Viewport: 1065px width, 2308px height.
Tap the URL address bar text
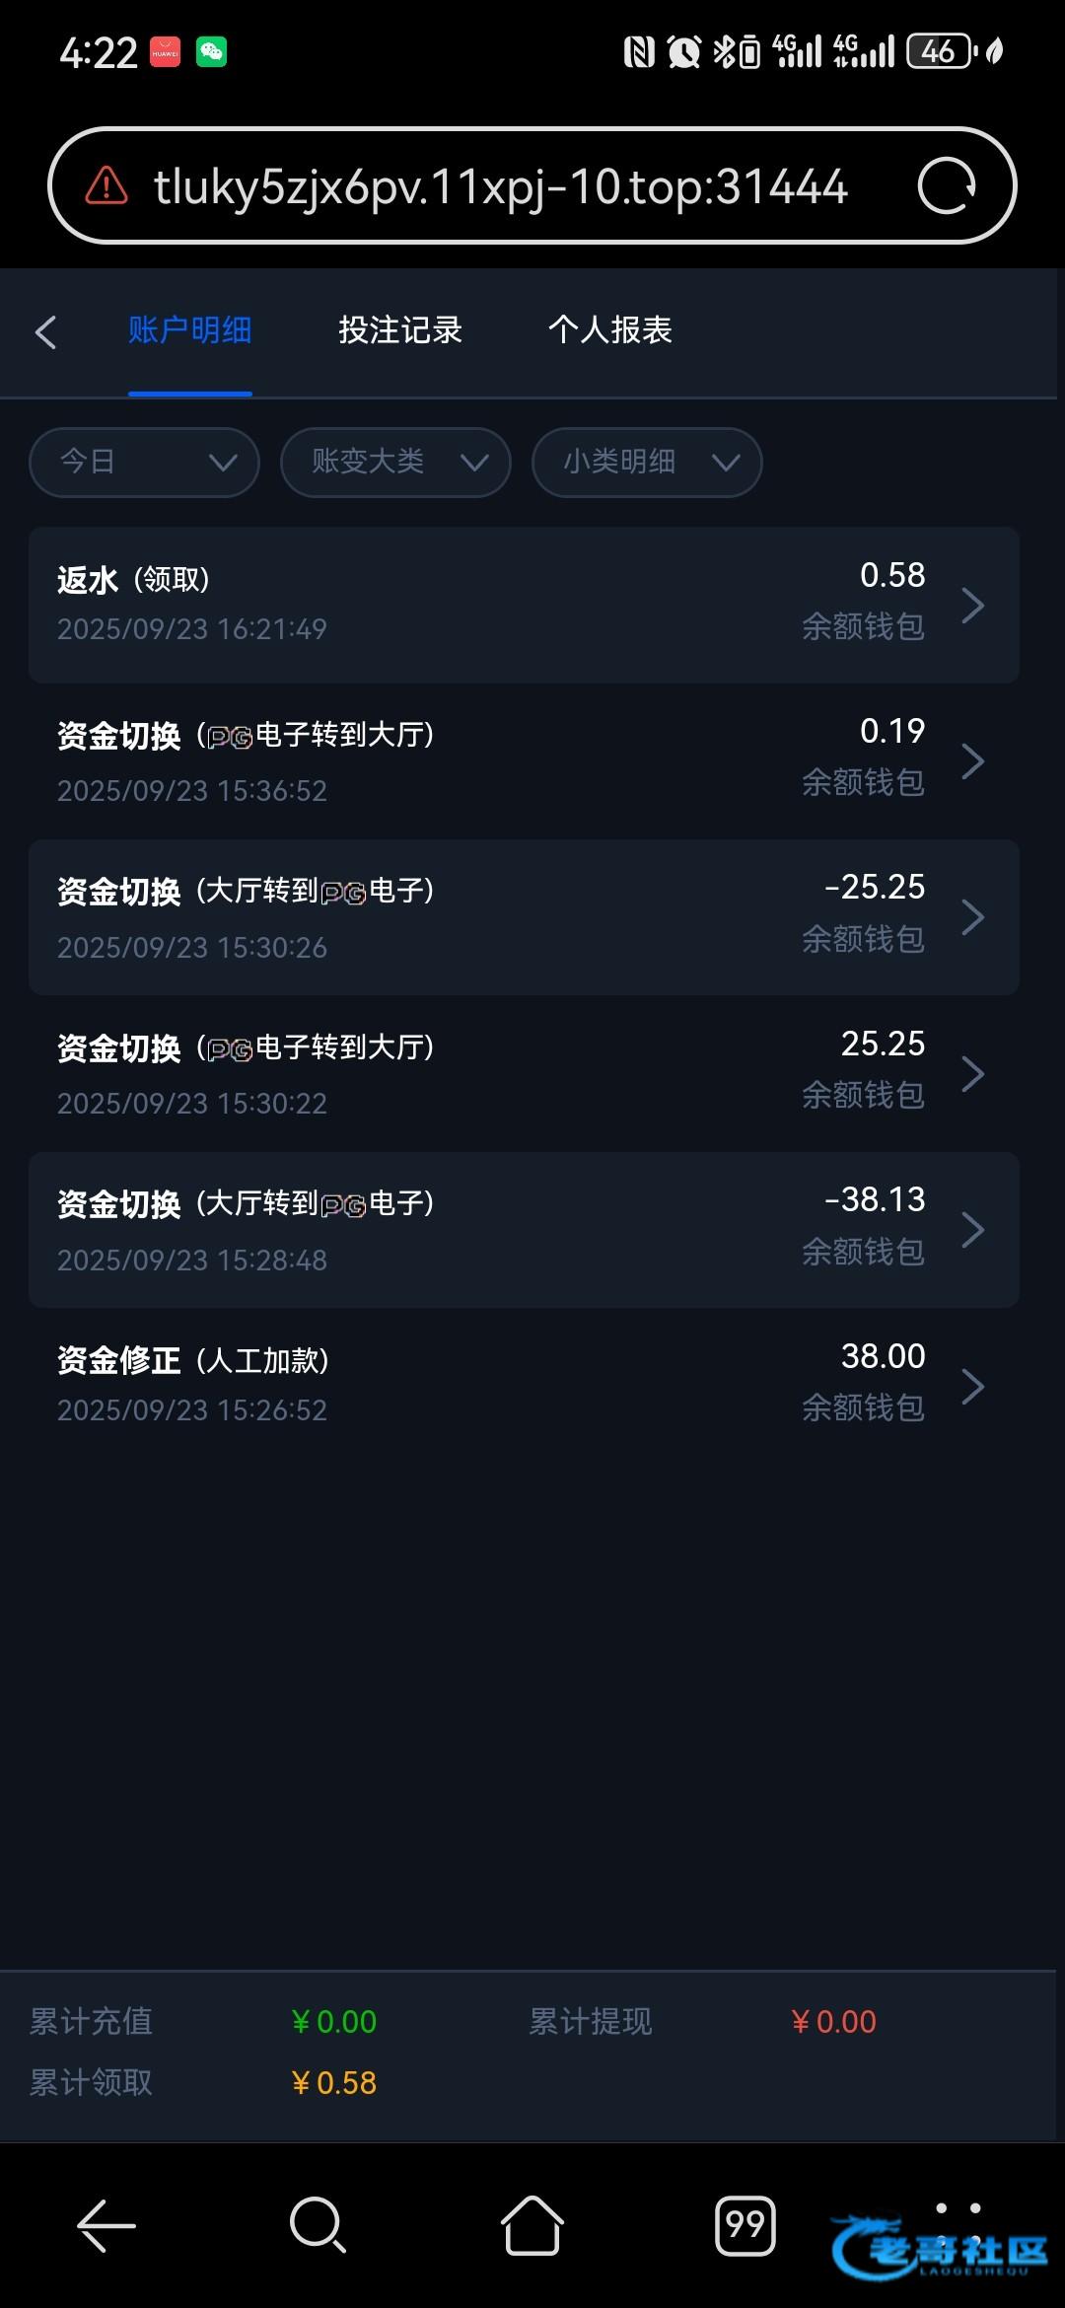click(500, 186)
